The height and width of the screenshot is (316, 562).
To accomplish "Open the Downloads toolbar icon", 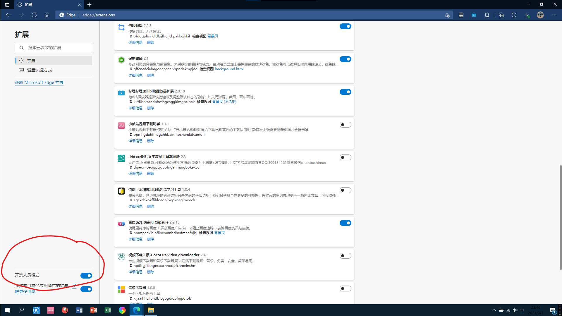I will click(x=527, y=15).
